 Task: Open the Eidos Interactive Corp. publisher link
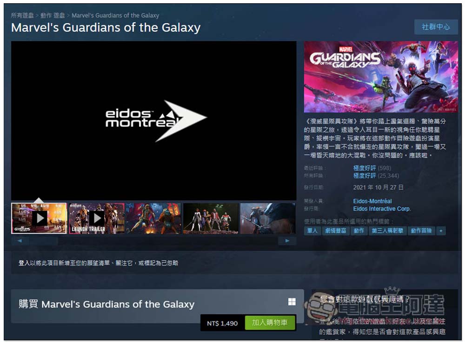click(x=382, y=209)
